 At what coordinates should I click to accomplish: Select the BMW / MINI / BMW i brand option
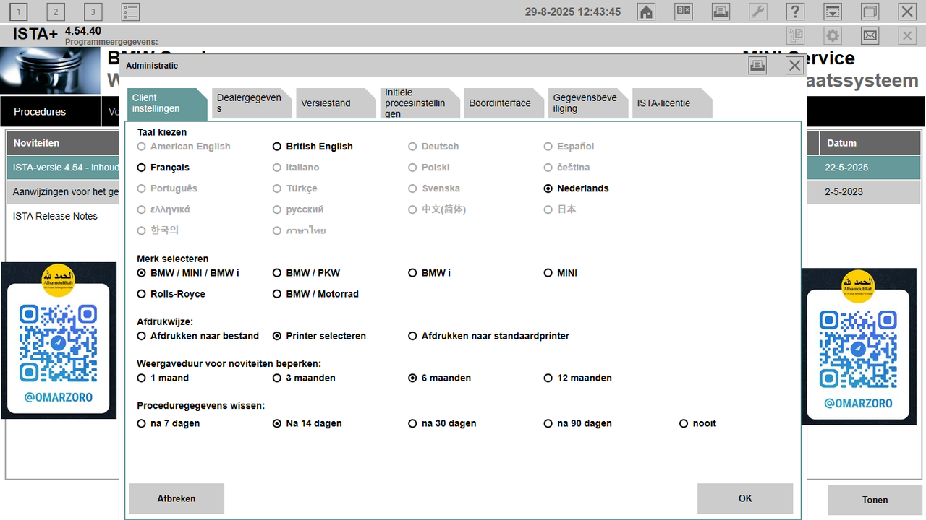coord(188,273)
